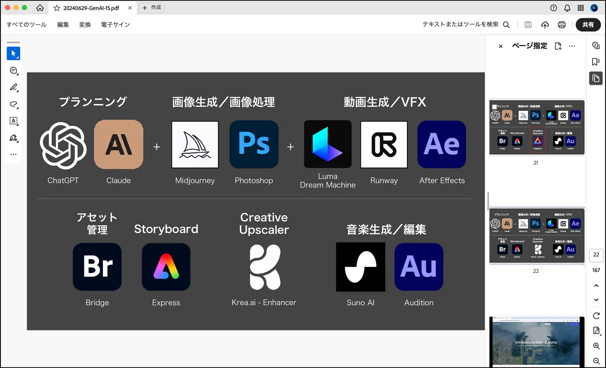Close the ページ指定 panel
Viewport: 606px width, 368px height.
click(500, 46)
